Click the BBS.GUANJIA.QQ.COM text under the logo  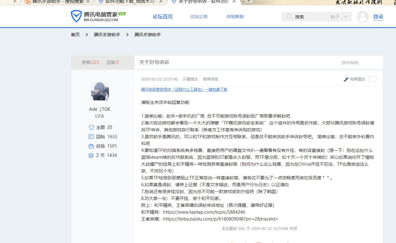pyautogui.click(x=101, y=20)
